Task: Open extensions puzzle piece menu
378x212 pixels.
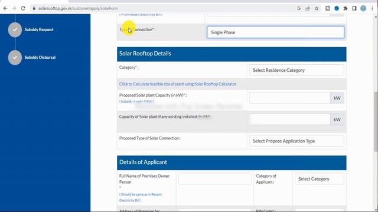Action: tap(346, 8)
